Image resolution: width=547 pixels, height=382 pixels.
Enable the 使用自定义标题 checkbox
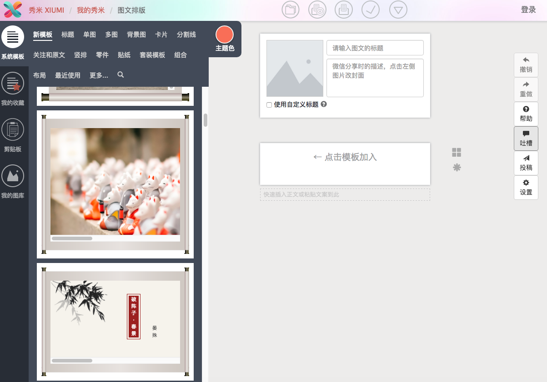click(x=269, y=105)
